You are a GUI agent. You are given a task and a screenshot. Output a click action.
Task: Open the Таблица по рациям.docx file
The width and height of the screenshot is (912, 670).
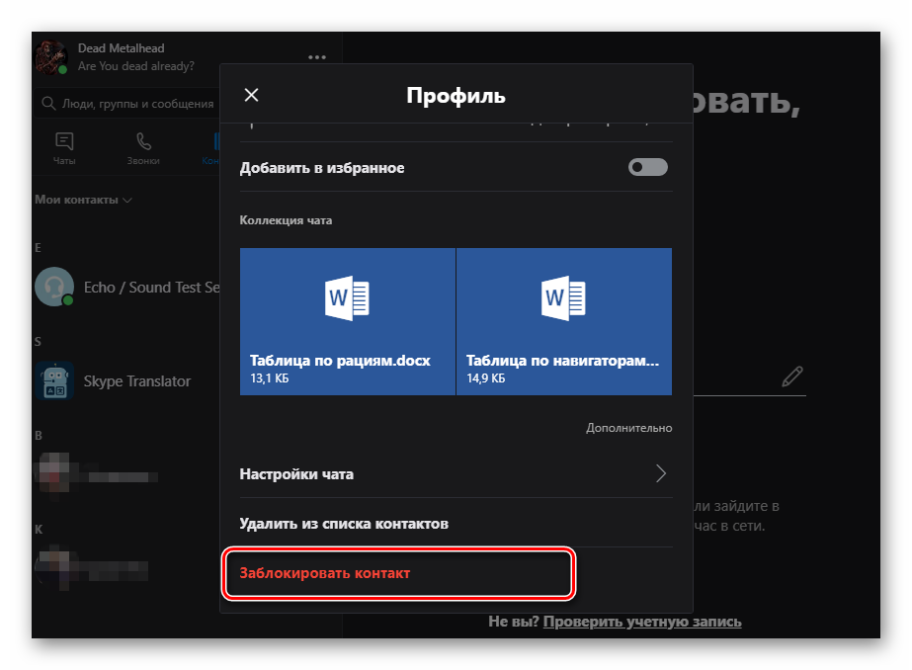(x=348, y=321)
